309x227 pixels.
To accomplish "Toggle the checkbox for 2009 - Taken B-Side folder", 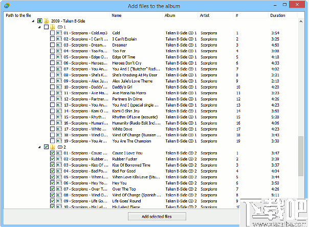I will tap(40, 21).
